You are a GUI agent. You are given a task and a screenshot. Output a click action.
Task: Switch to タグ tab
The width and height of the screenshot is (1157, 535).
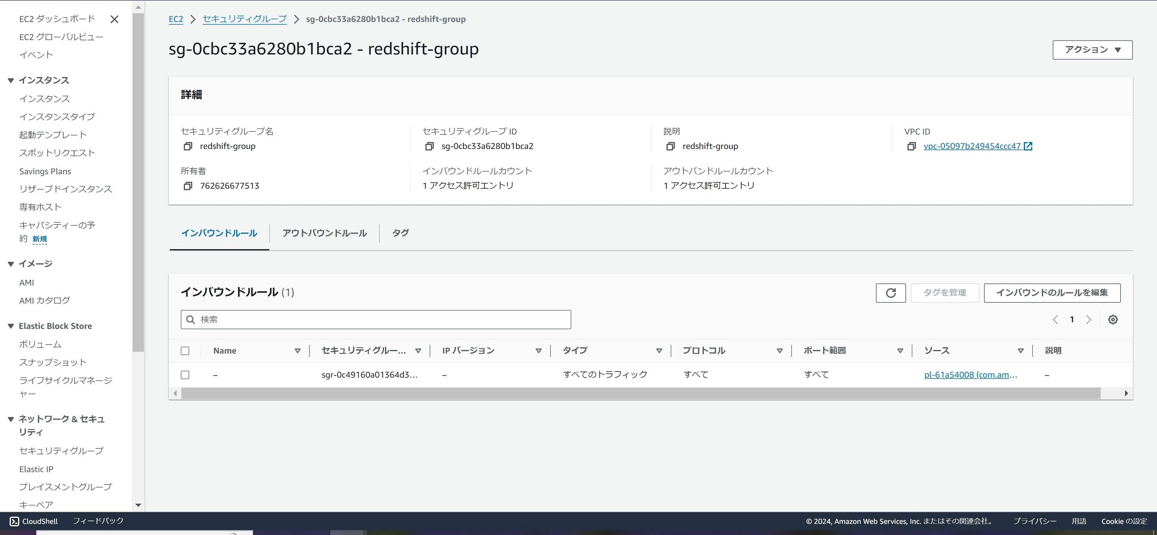pos(400,233)
